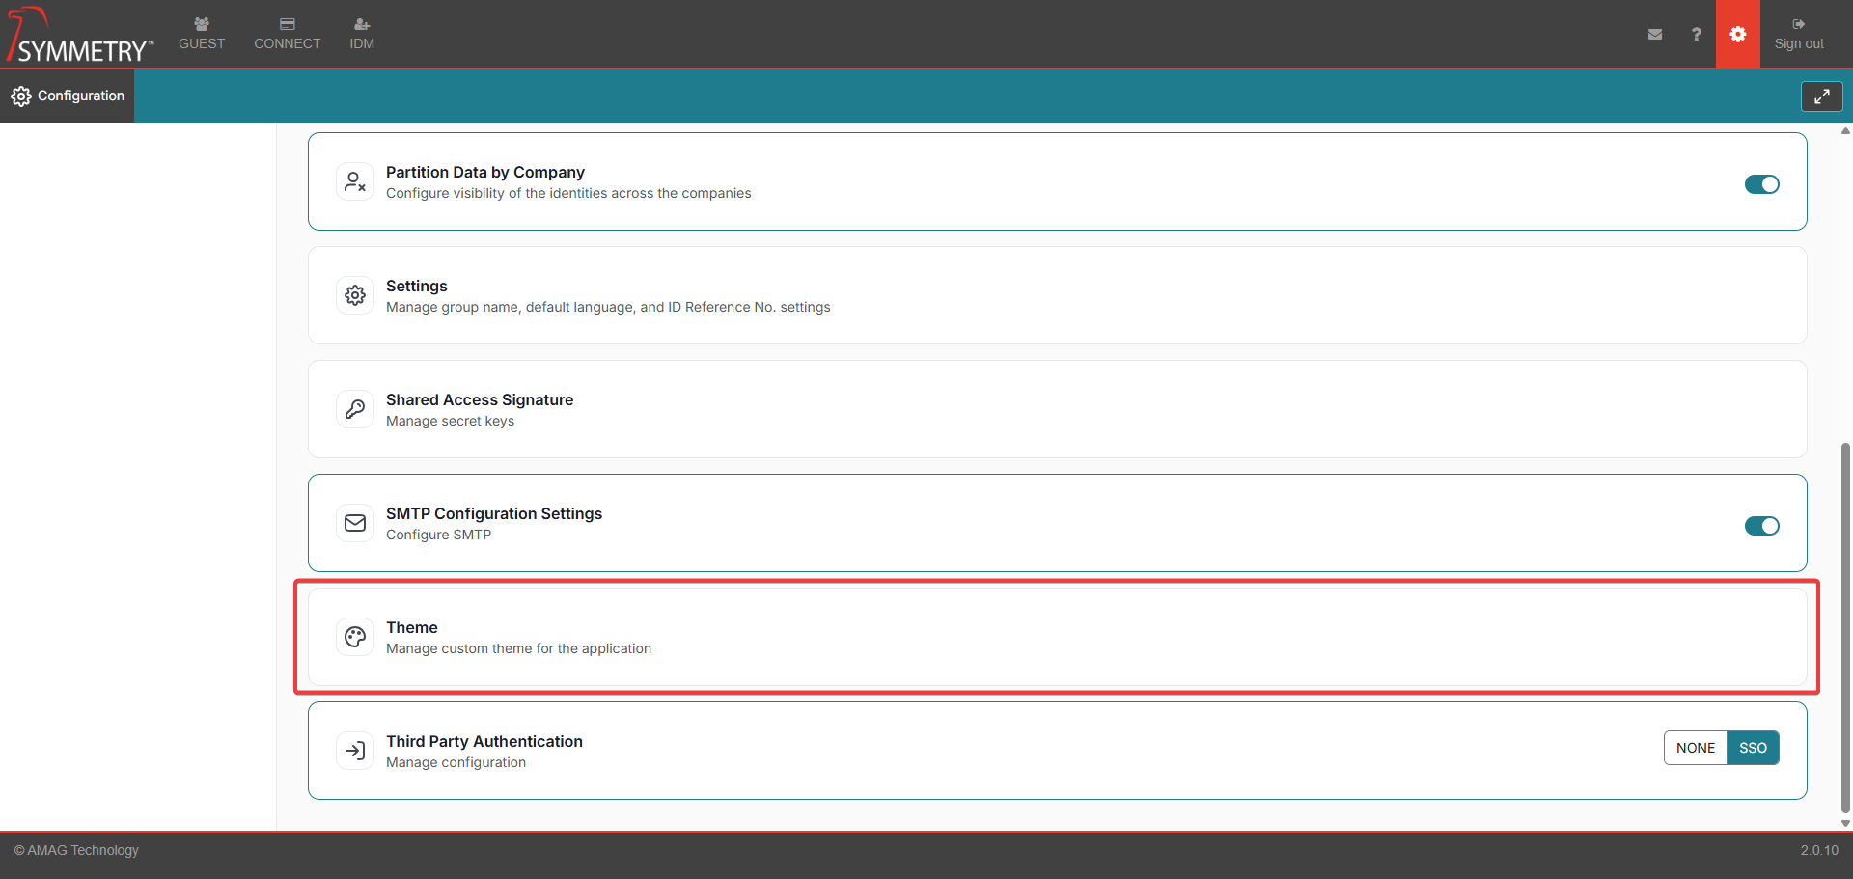Click the Symmetry logo
1853x879 pixels.
[81, 37]
